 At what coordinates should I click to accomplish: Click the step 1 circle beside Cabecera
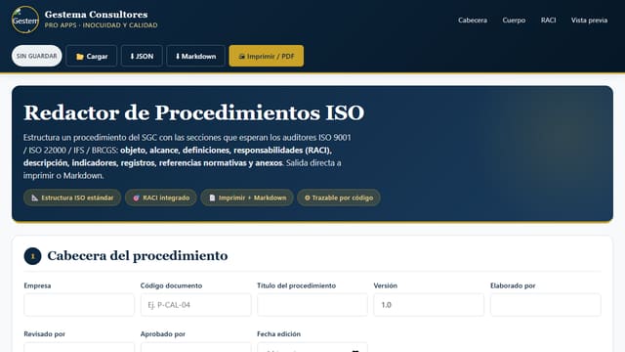(32, 256)
